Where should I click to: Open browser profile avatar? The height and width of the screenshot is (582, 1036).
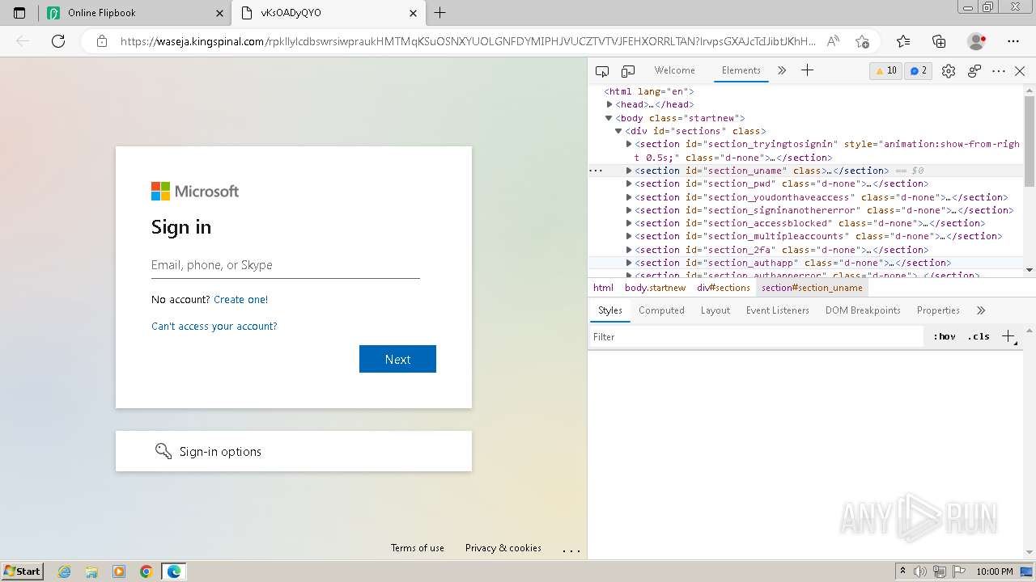(x=976, y=41)
